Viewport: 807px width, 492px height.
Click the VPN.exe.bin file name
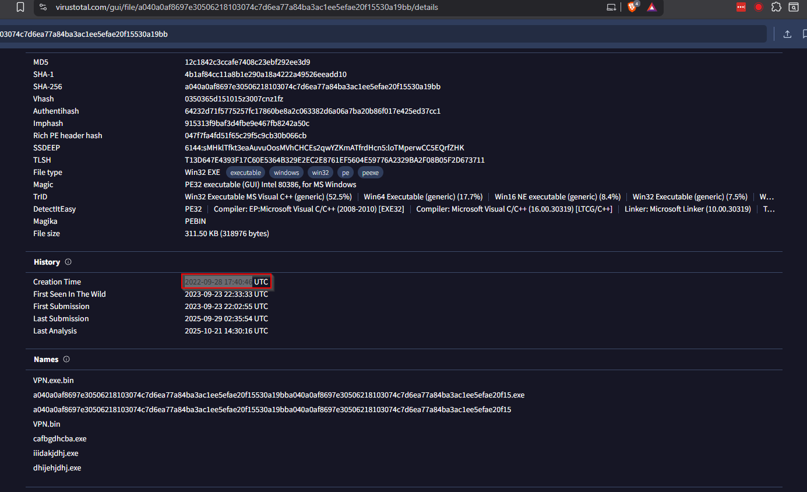coord(54,381)
